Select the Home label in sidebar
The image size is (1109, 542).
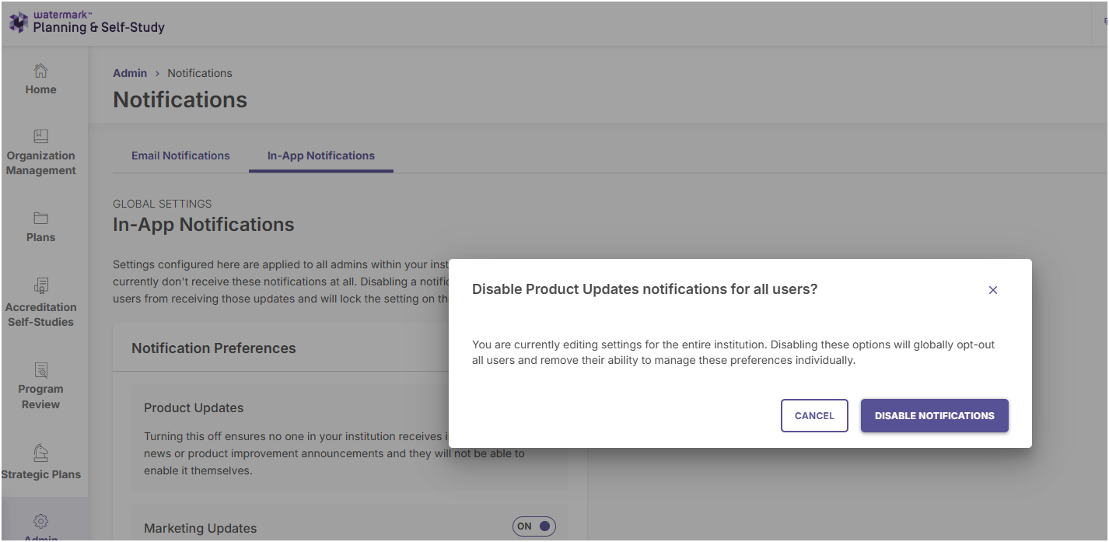tap(40, 89)
